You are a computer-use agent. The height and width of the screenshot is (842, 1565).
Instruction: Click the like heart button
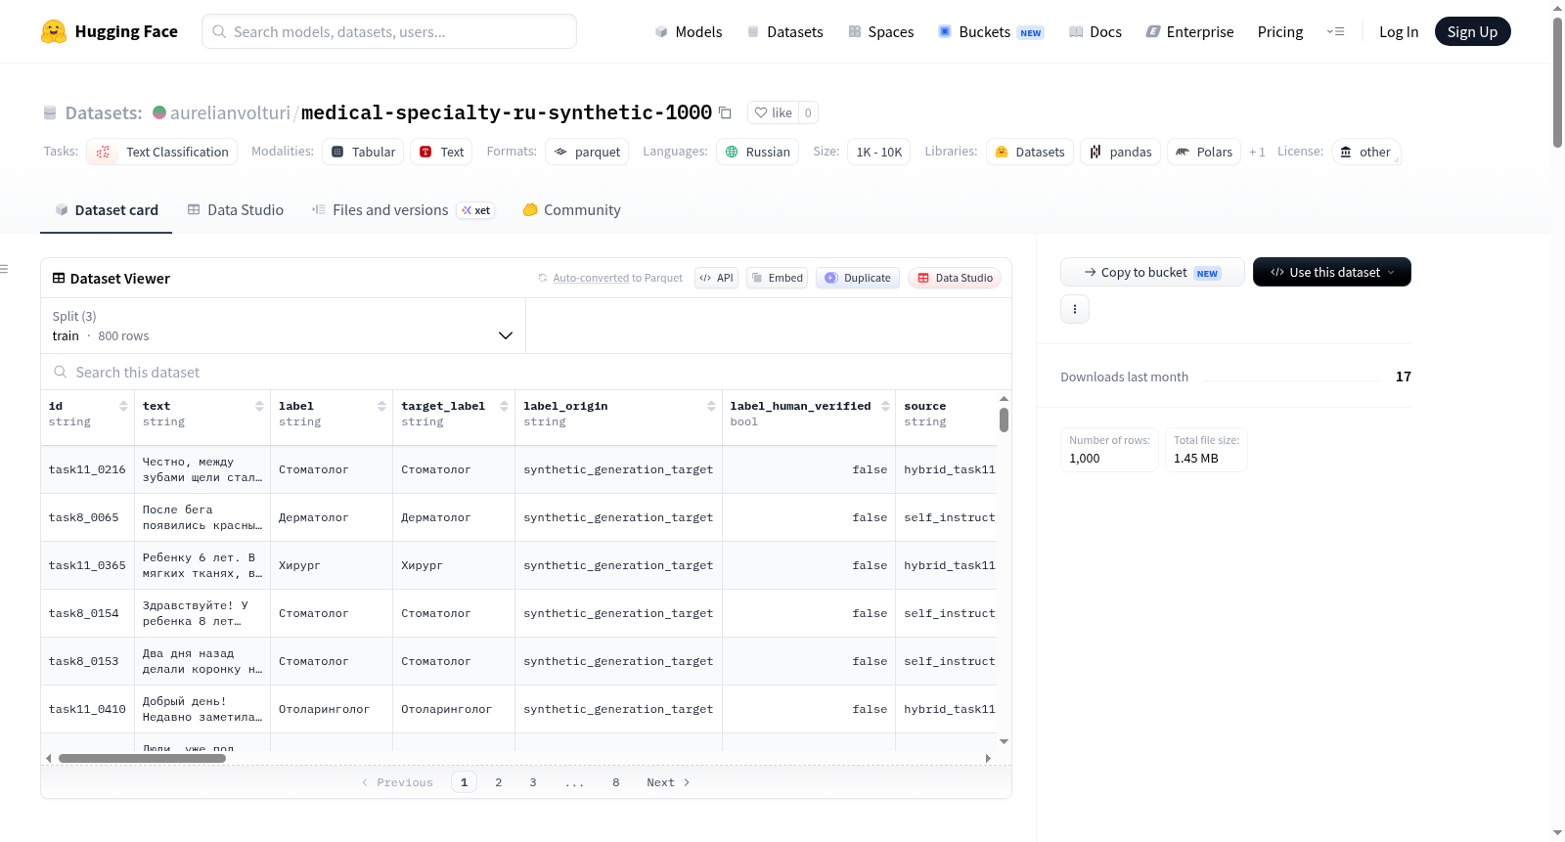pyautogui.click(x=773, y=112)
